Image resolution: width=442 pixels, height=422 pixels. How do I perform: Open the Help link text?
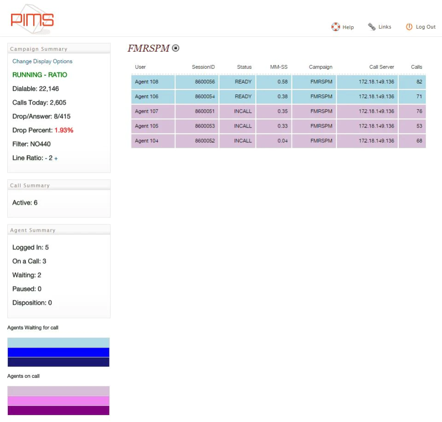click(x=348, y=27)
